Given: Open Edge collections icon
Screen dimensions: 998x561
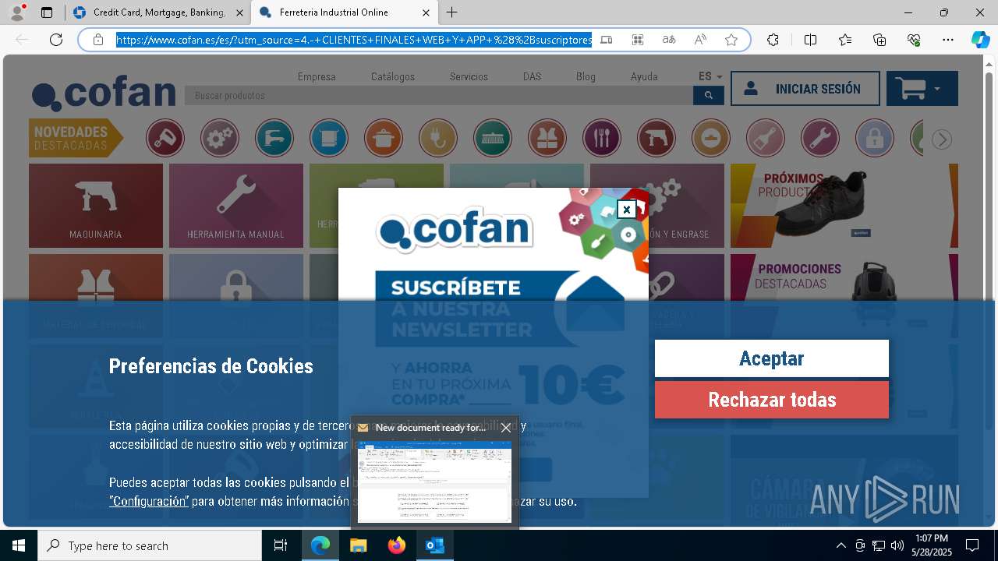Looking at the screenshot, I should click(879, 40).
